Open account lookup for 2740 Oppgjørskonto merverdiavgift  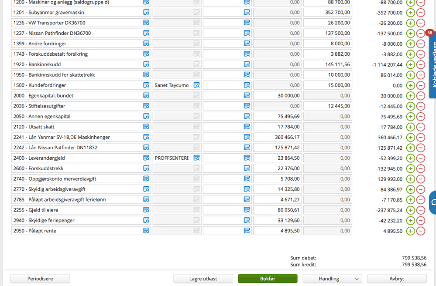(146, 178)
